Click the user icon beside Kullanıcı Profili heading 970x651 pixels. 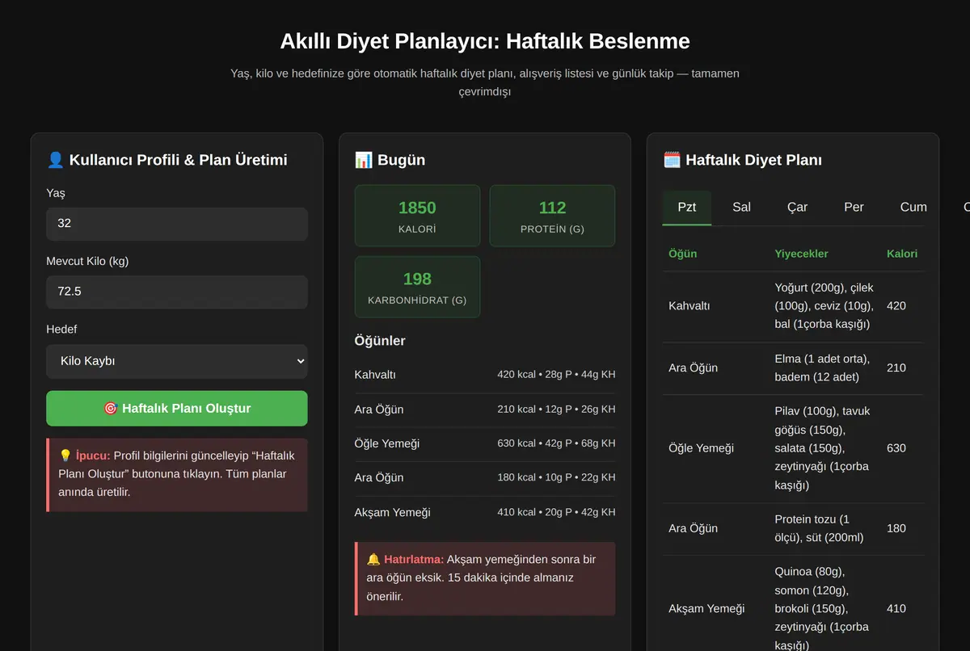56,160
